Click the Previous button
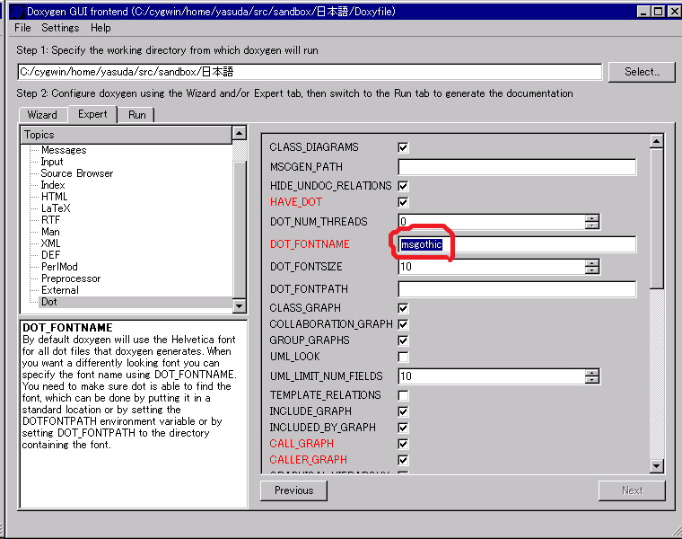The width and height of the screenshot is (682, 539). click(x=293, y=490)
